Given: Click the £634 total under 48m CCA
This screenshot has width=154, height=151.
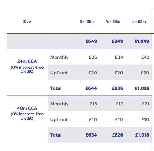Looking at the screenshot, I should (91, 135).
